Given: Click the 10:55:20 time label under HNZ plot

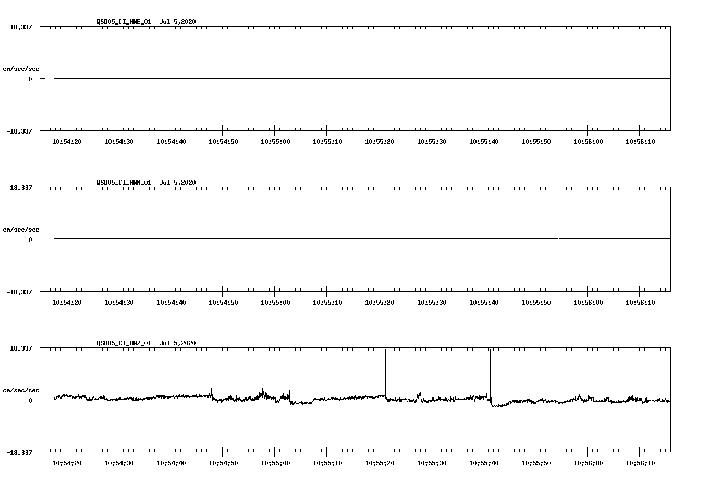Looking at the screenshot, I should click(x=380, y=463).
